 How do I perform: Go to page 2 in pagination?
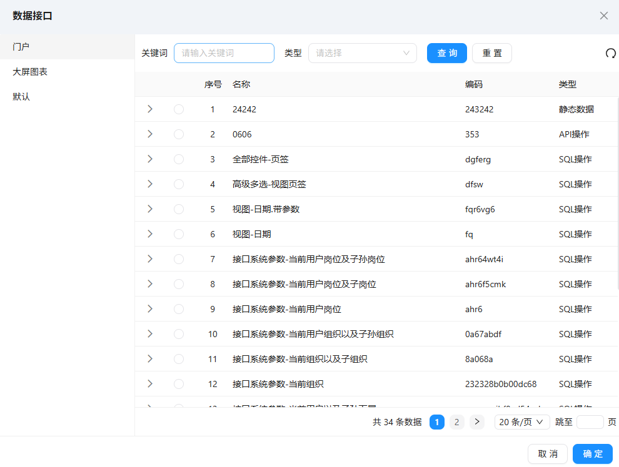point(457,422)
